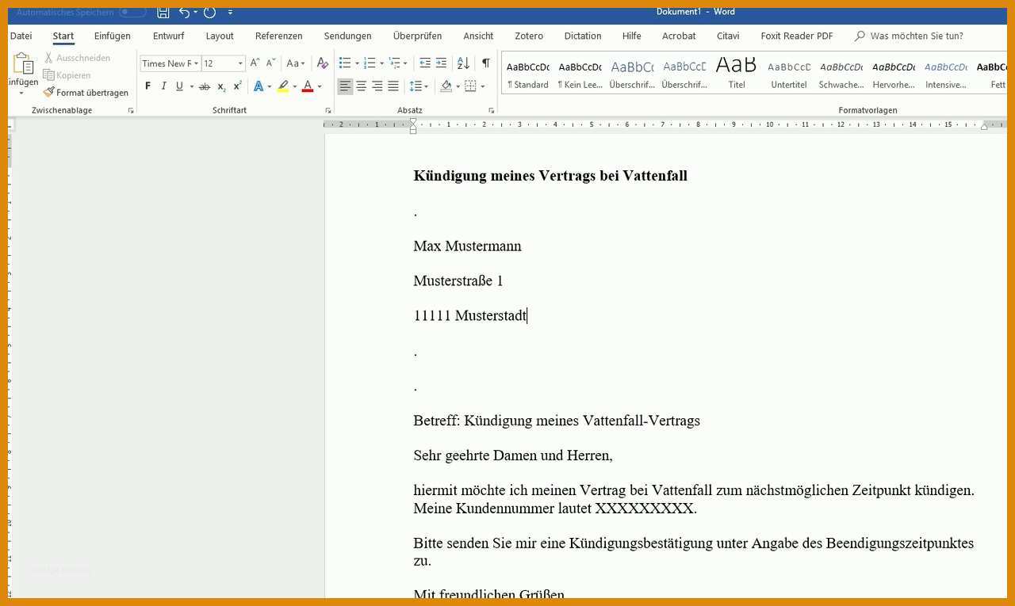Apply strikethrough formatting
Screen dimensions: 1015x606
[x=205, y=86]
